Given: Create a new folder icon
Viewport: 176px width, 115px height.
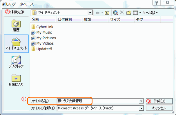Looking at the screenshot, I should click(129, 13).
